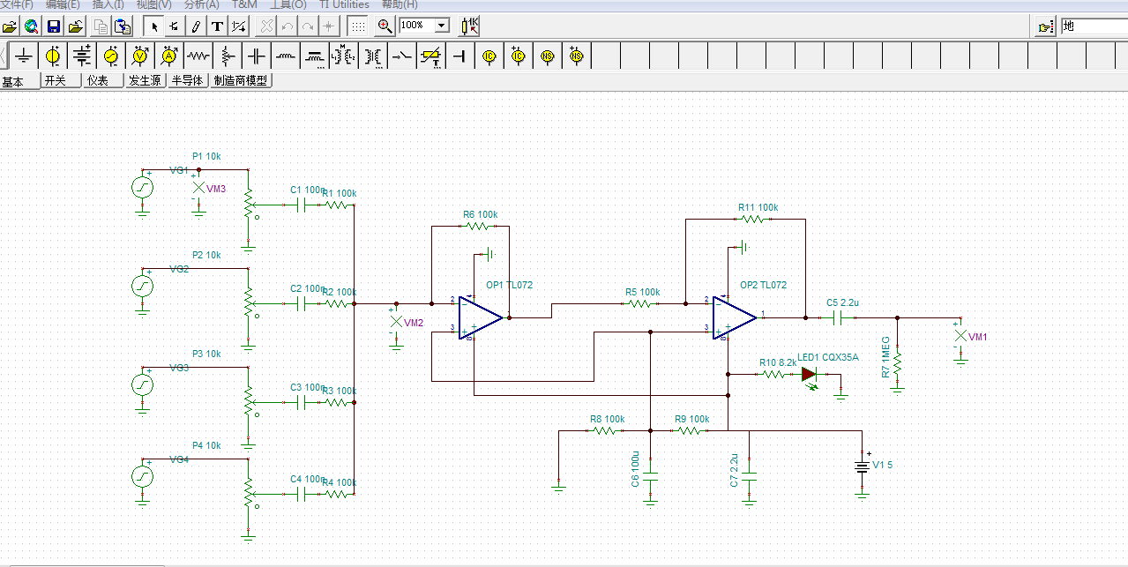The height and width of the screenshot is (567, 1128).
Task: Open the 100% zoom dropdown
Action: [441, 26]
